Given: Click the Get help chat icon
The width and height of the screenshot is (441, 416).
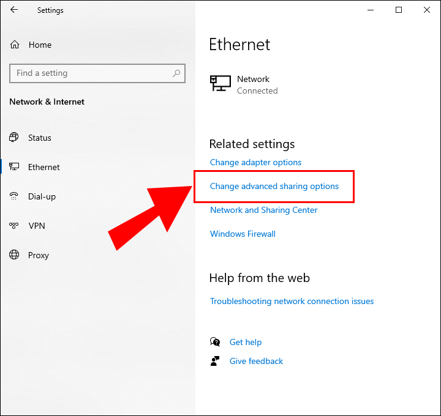Looking at the screenshot, I should (215, 342).
